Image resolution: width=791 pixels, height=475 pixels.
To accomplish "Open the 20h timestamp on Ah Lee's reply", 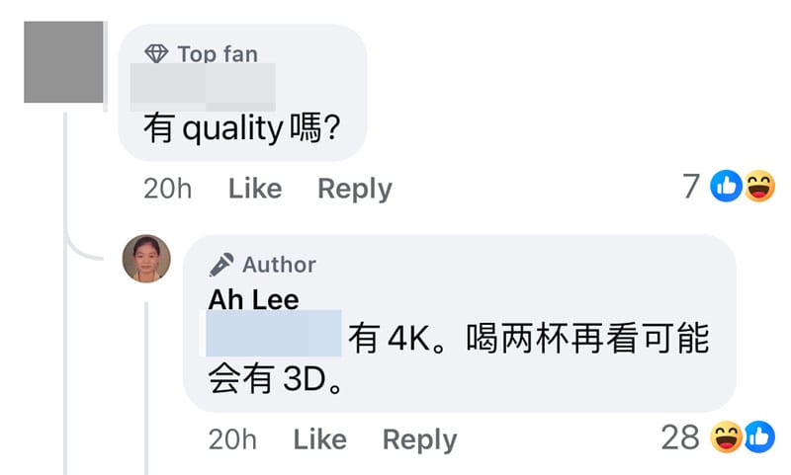I will point(232,439).
